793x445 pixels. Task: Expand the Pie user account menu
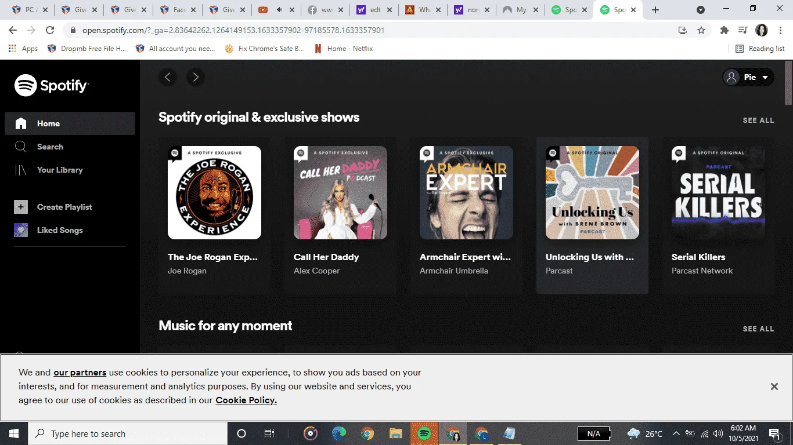point(748,77)
